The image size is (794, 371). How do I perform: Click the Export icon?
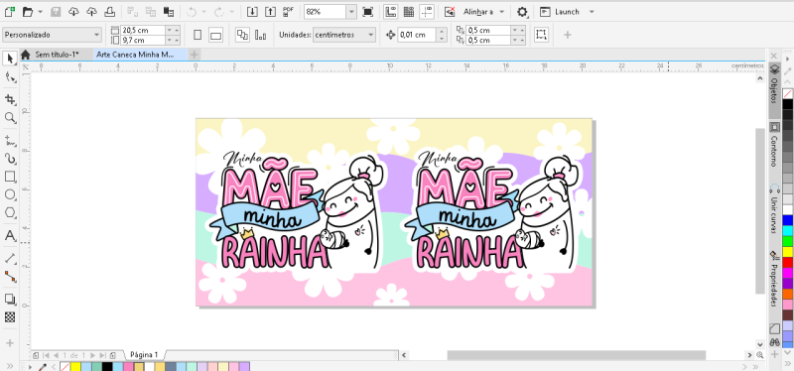pos(271,11)
